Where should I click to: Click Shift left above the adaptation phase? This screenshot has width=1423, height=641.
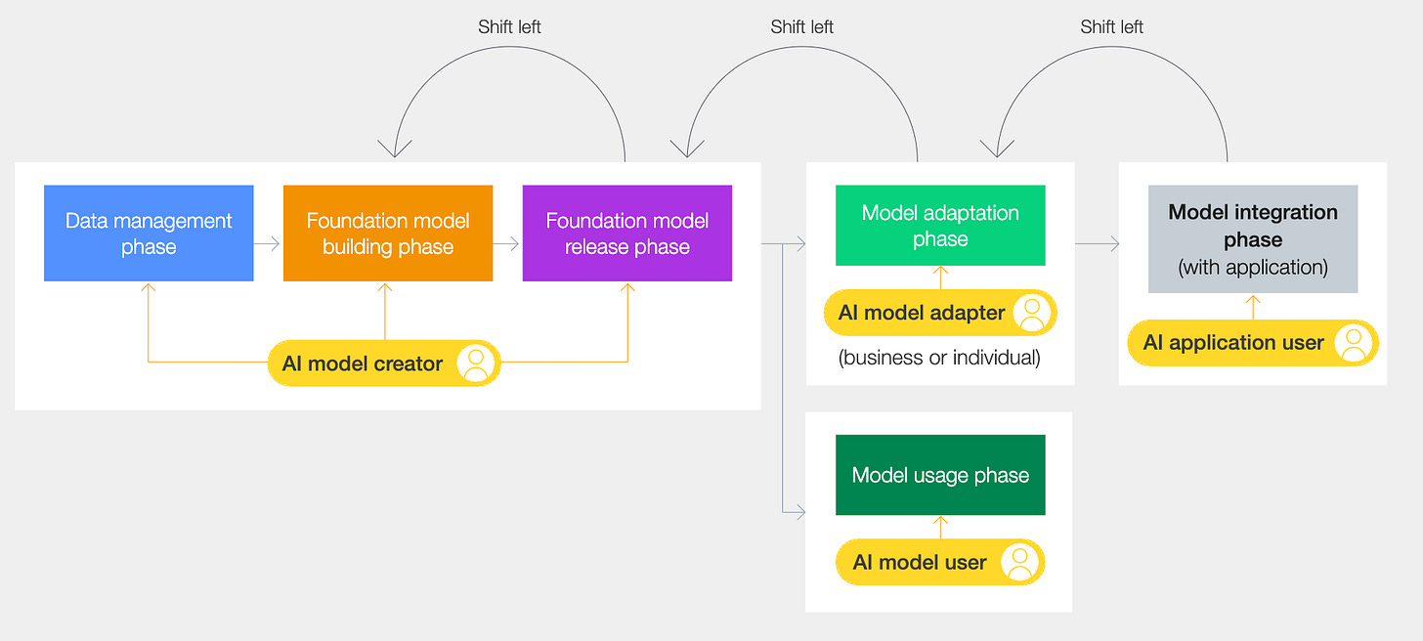[x=801, y=26]
